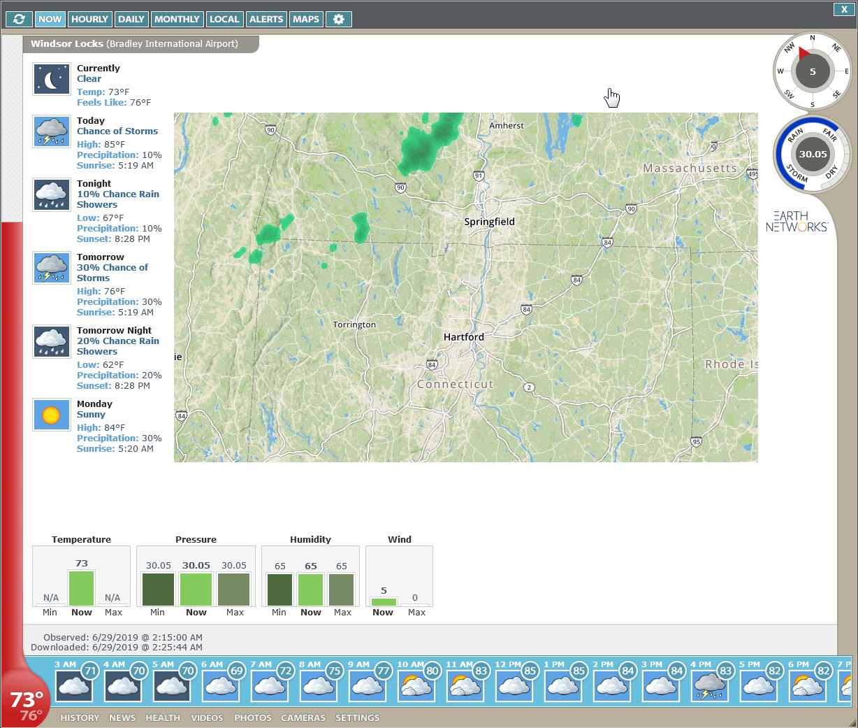Click the refresh icon in top toolbar
The image size is (858, 728).
(x=19, y=20)
